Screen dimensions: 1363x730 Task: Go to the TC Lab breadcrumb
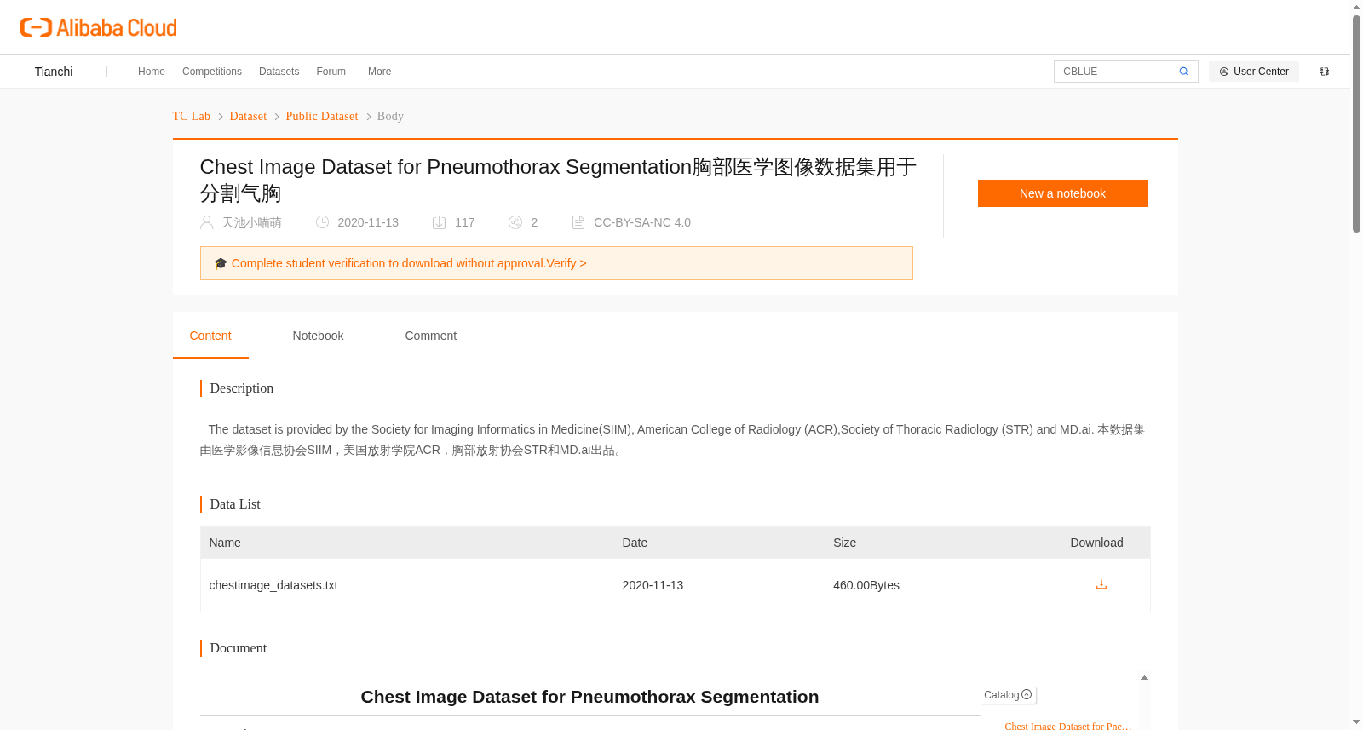pyautogui.click(x=192, y=116)
